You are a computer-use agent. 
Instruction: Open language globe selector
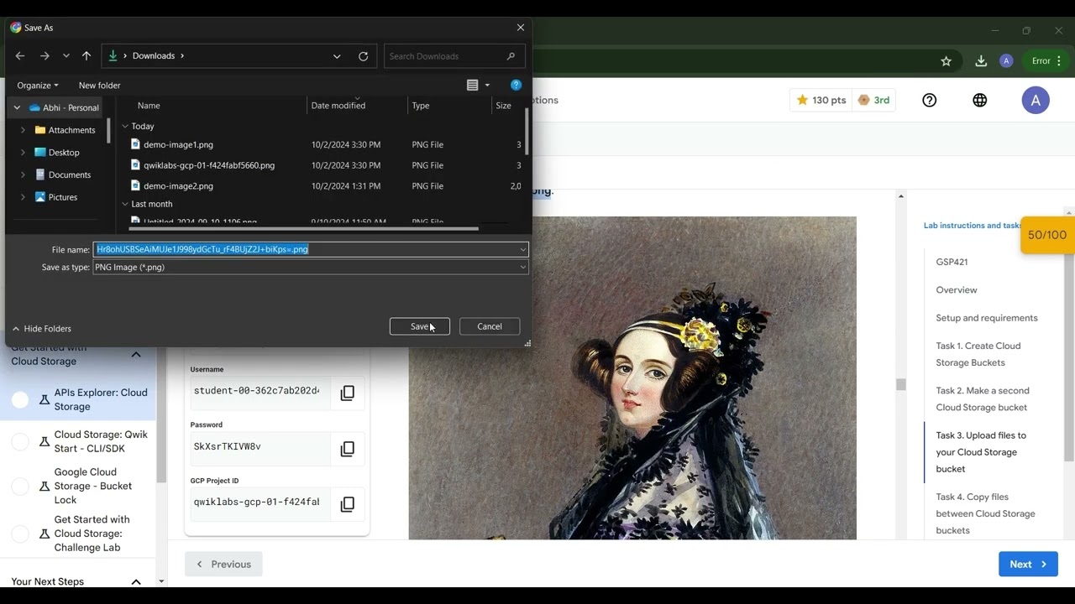[980, 100]
